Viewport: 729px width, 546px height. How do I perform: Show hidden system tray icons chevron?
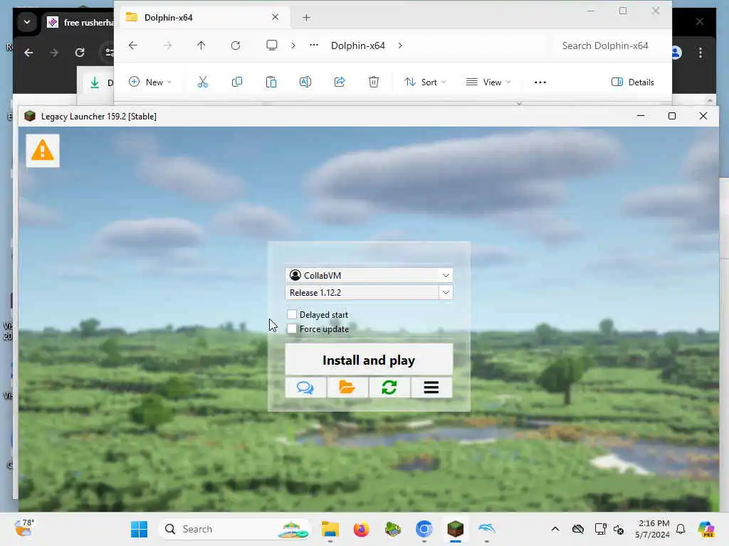coord(555,529)
